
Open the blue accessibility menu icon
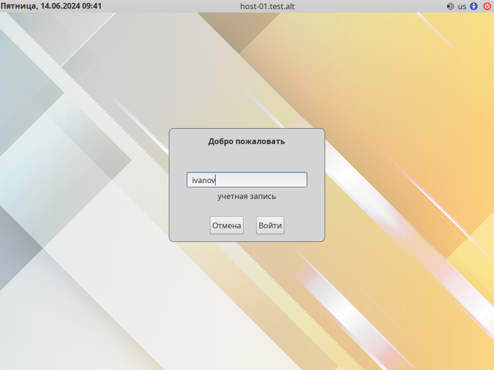point(474,6)
